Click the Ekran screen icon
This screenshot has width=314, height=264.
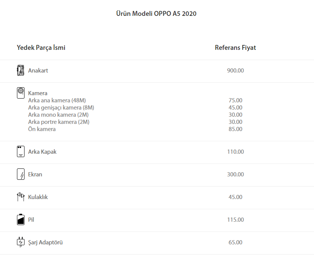(21, 174)
